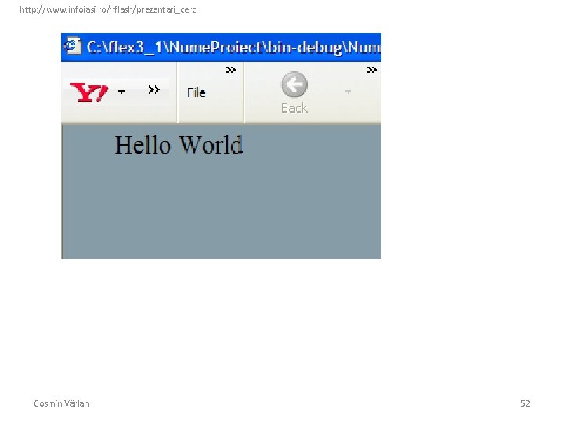Image resolution: width=564 pixels, height=423 pixels.
Task: Open the File menu
Action: (x=197, y=93)
